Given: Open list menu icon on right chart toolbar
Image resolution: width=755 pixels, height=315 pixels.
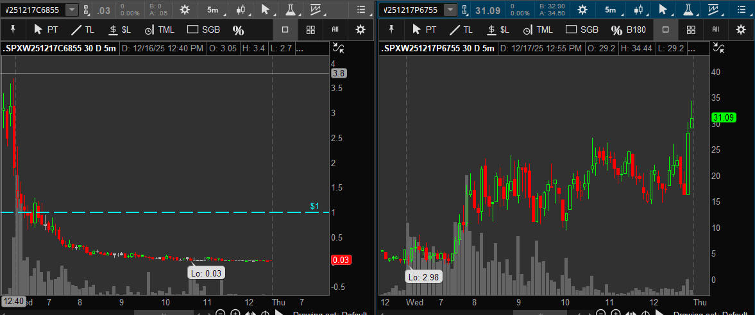Looking at the screenshot, I should click(740, 10).
